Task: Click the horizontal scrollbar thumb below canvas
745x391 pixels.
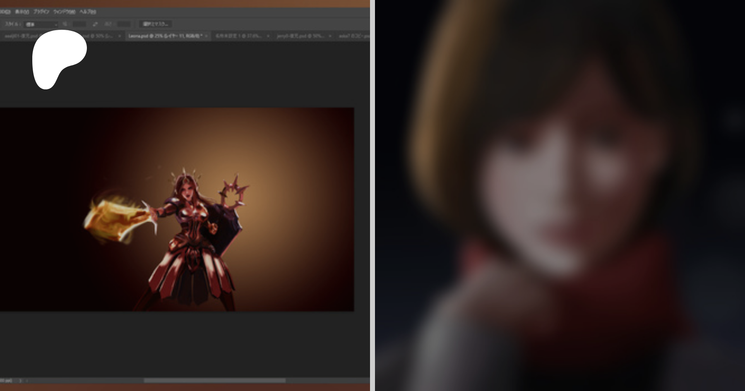Action: (x=214, y=380)
